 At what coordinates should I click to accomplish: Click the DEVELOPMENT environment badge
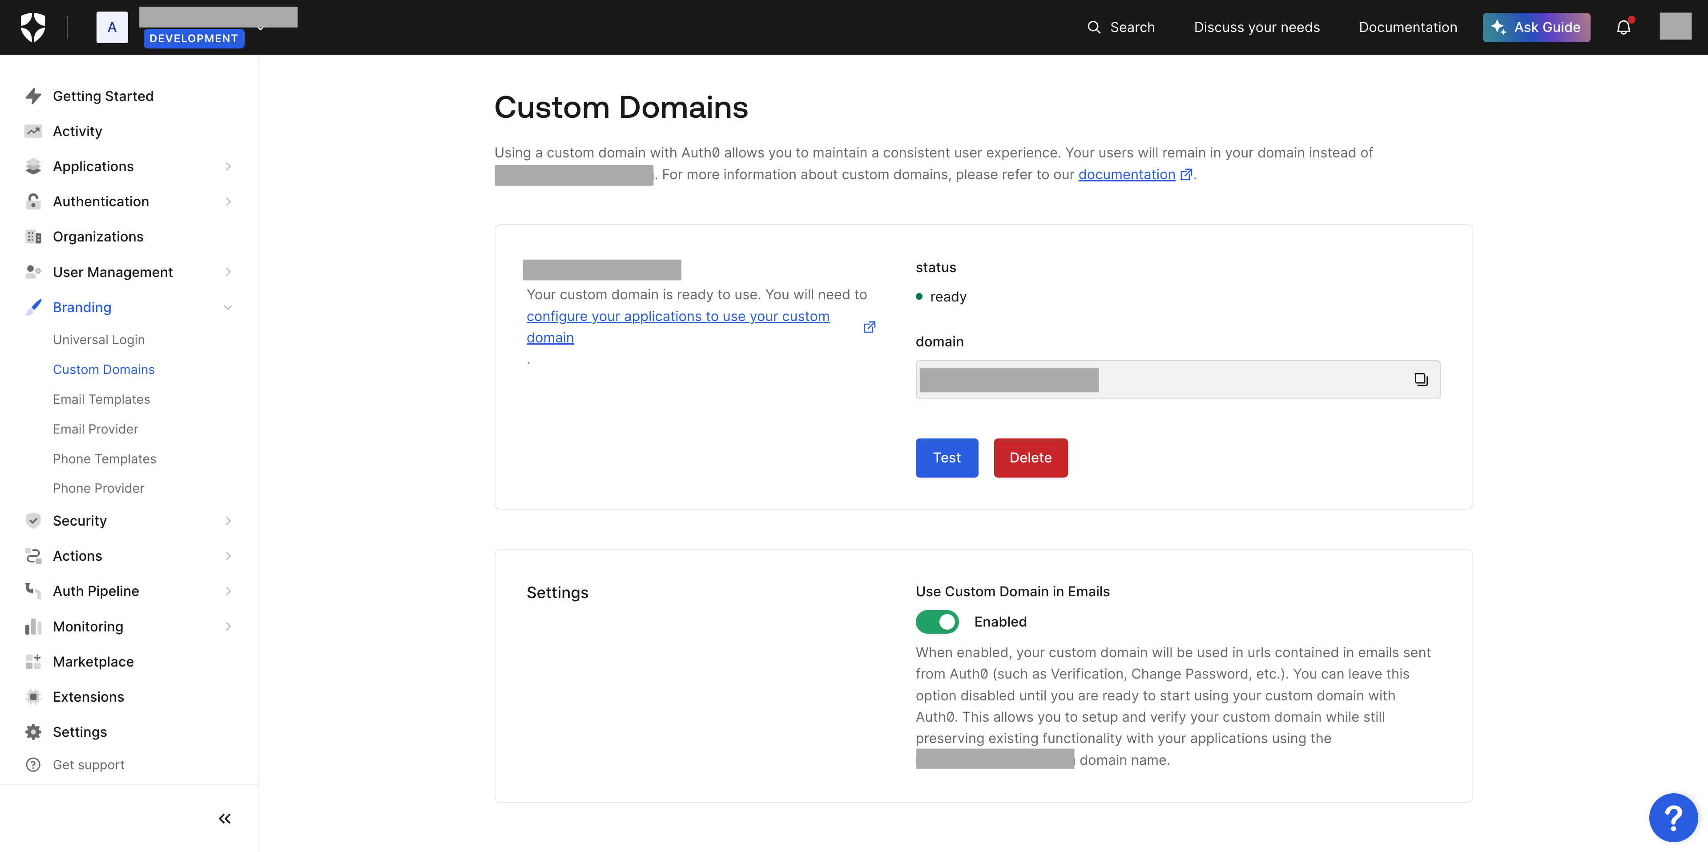(x=193, y=38)
